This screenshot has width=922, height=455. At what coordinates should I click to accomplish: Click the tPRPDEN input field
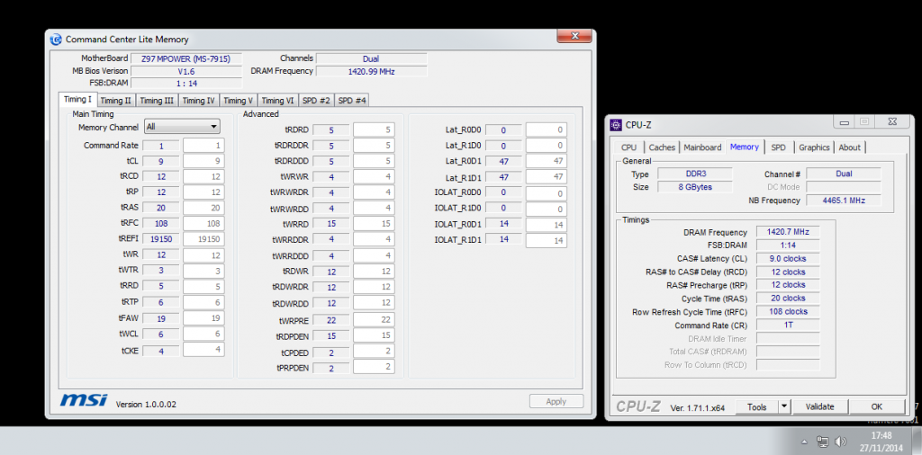(x=374, y=367)
